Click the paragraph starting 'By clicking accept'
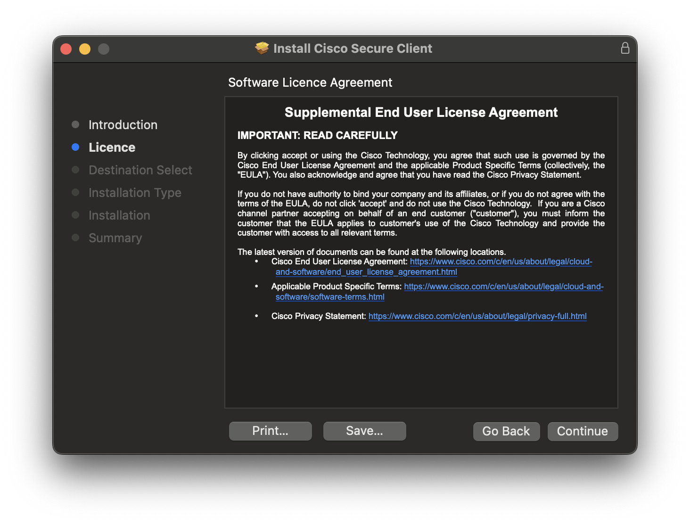Screen dimensions: 690x524 (421, 165)
